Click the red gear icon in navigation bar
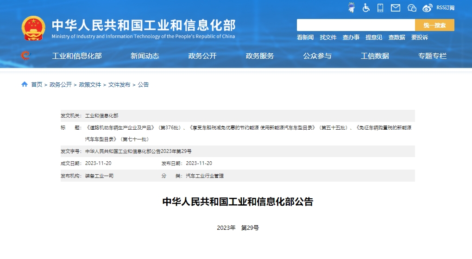472x259 pixels. (25, 56)
